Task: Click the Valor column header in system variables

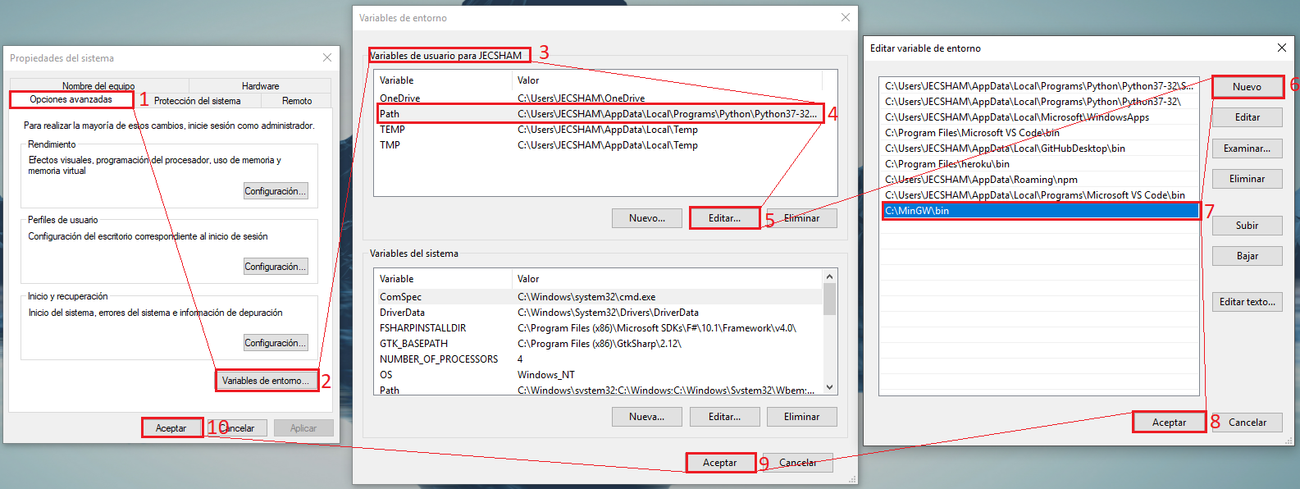Action: 667,279
